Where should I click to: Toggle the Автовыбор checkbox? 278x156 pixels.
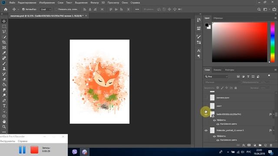pyautogui.click(x=23, y=9)
